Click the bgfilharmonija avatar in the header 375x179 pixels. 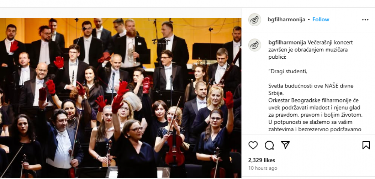click(x=255, y=19)
